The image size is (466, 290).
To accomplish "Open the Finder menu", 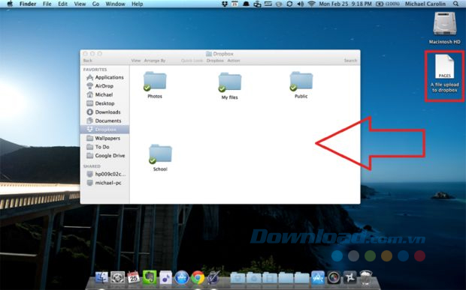I will point(28,4).
